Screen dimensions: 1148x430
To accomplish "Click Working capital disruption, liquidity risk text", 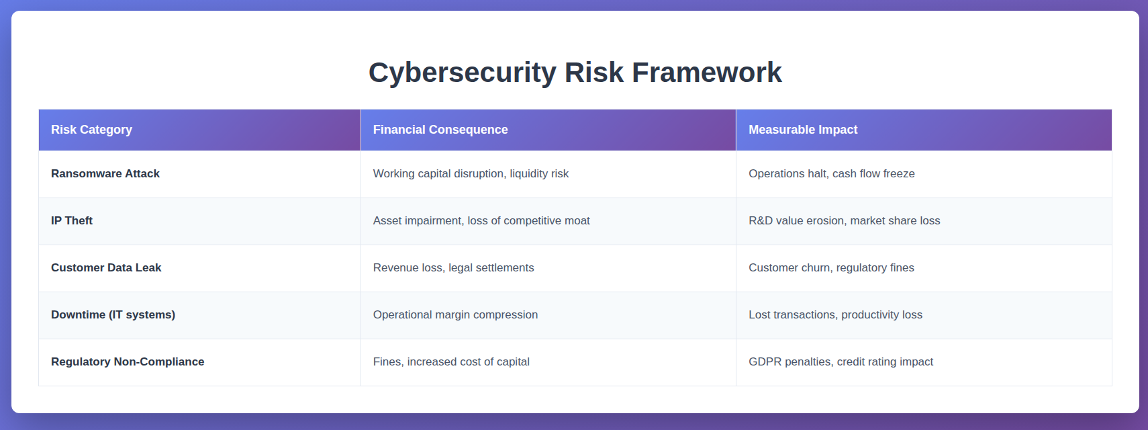I will click(471, 173).
